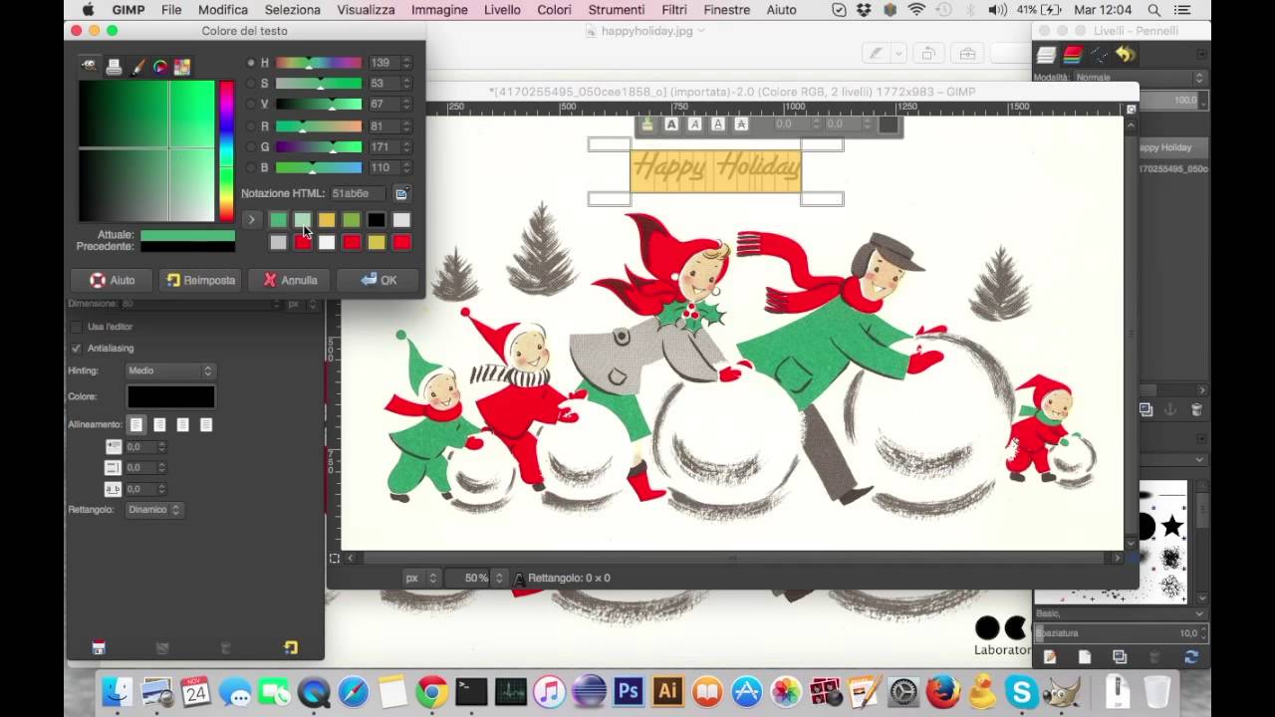
Task: Select the V value radio button
Action: [x=251, y=105]
